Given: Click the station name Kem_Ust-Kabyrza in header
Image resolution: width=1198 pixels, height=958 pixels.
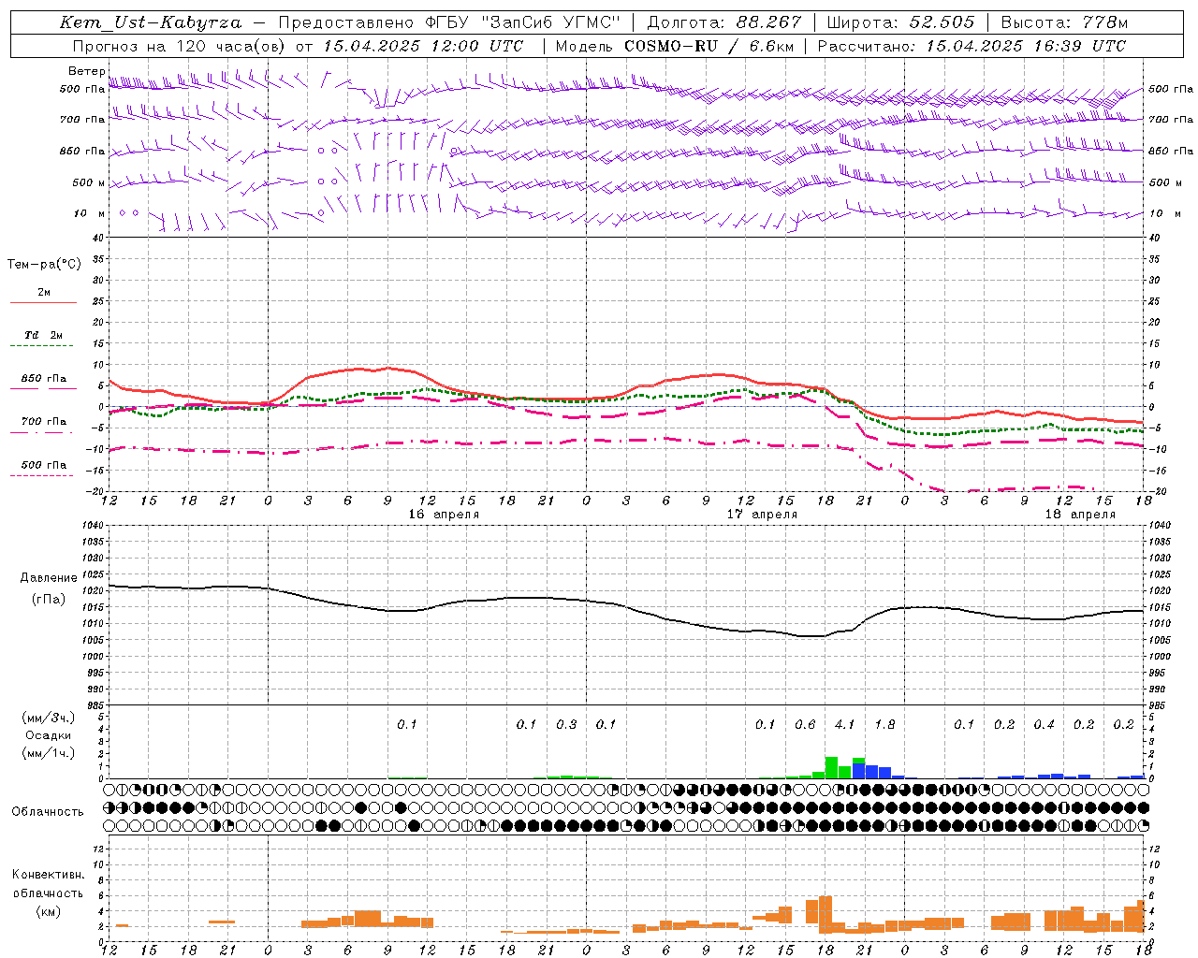Looking at the screenshot, I should pos(150,22).
